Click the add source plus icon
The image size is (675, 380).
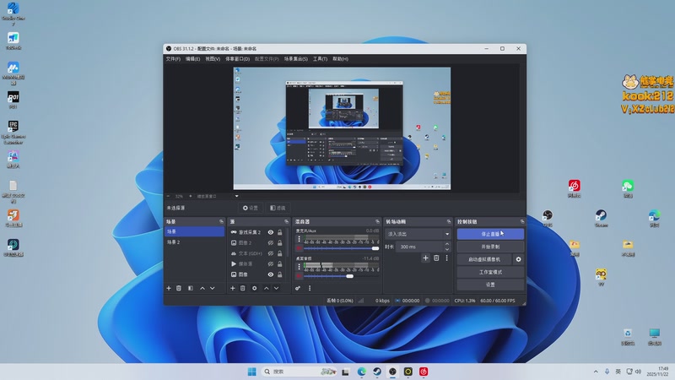tap(233, 288)
